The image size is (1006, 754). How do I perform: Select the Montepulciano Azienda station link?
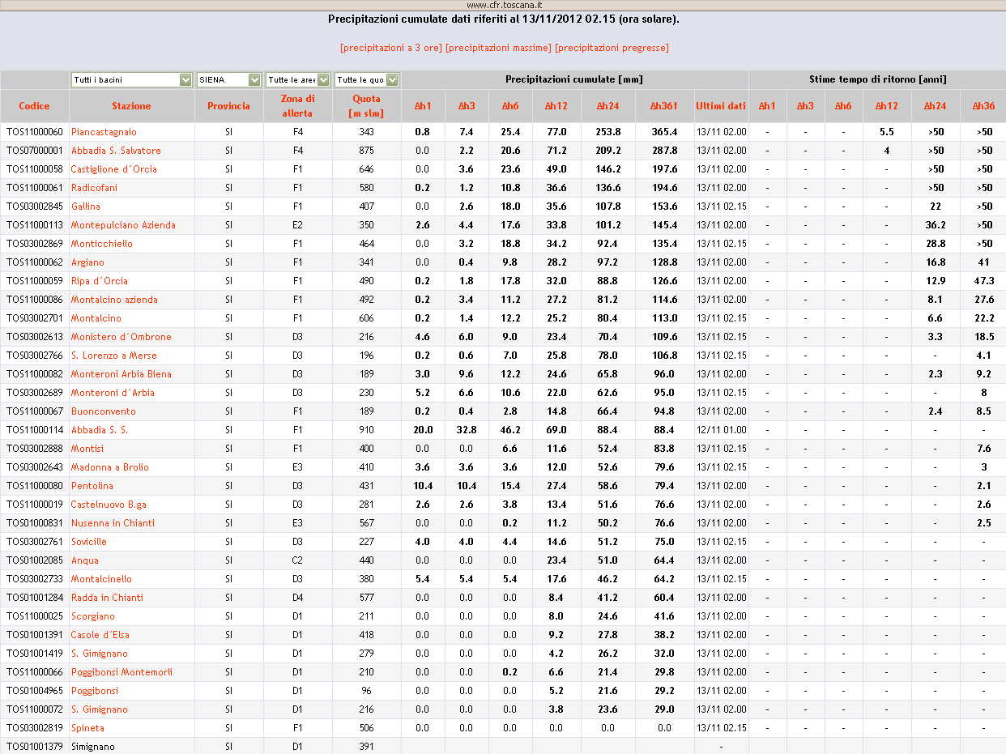click(123, 225)
